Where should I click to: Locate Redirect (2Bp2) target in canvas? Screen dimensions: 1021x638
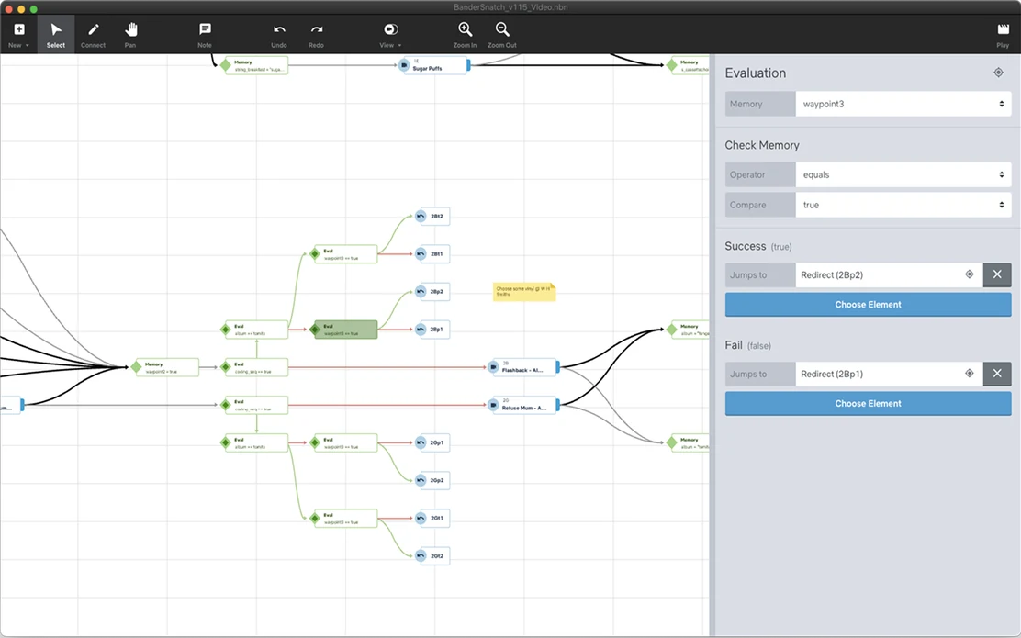point(969,274)
